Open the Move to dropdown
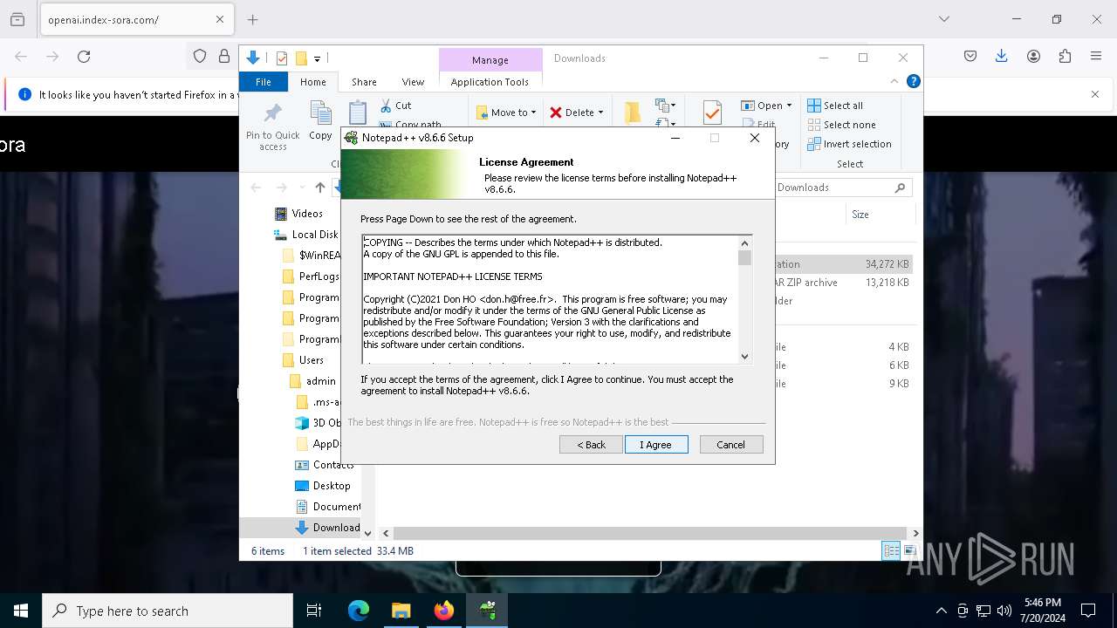 pos(507,113)
